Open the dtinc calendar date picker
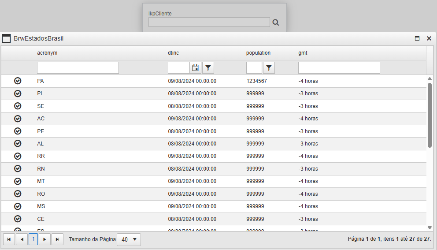This screenshot has width=437, height=250. coord(195,68)
